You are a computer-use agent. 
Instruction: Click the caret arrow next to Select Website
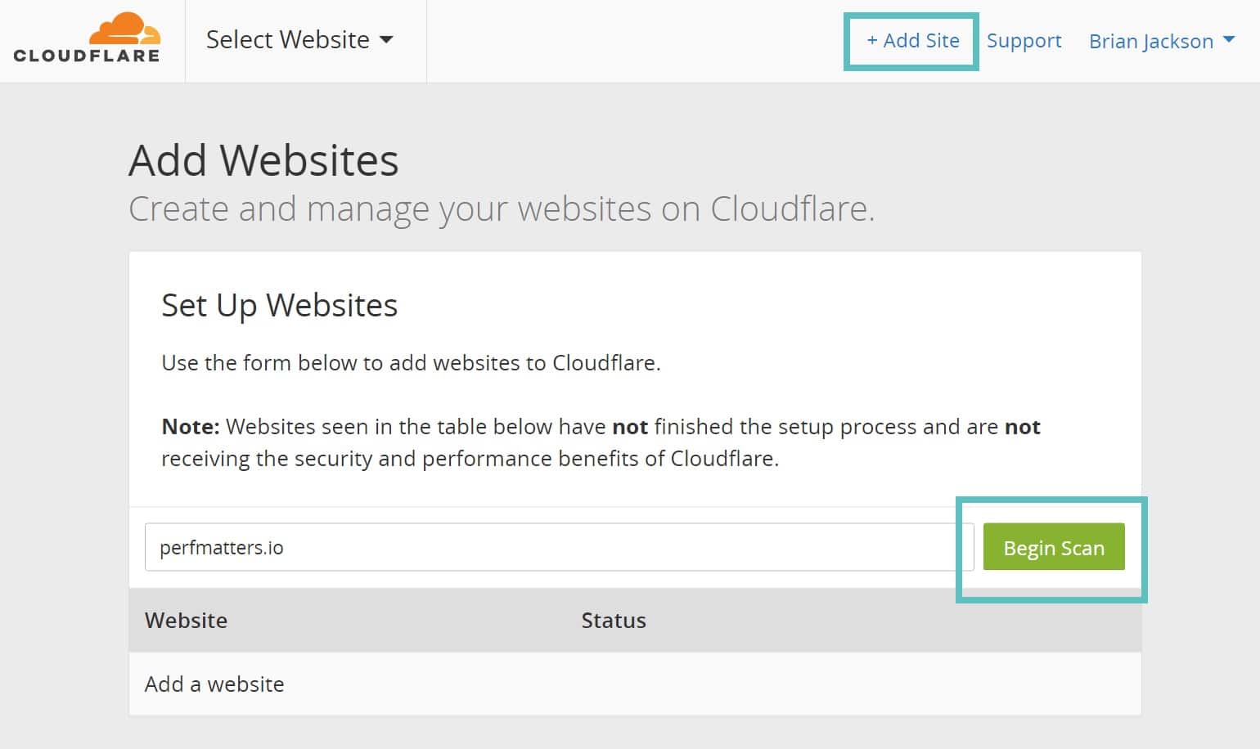pyautogui.click(x=388, y=40)
